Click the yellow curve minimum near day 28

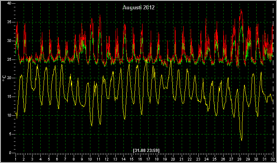pyautogui.click(x=242, y=141)
